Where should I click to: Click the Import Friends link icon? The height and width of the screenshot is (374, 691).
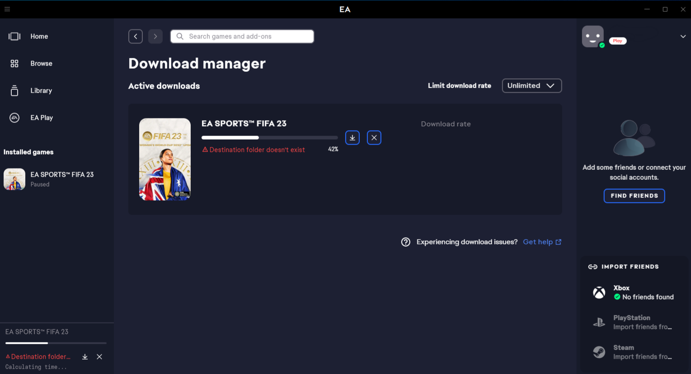pos(592,267)
